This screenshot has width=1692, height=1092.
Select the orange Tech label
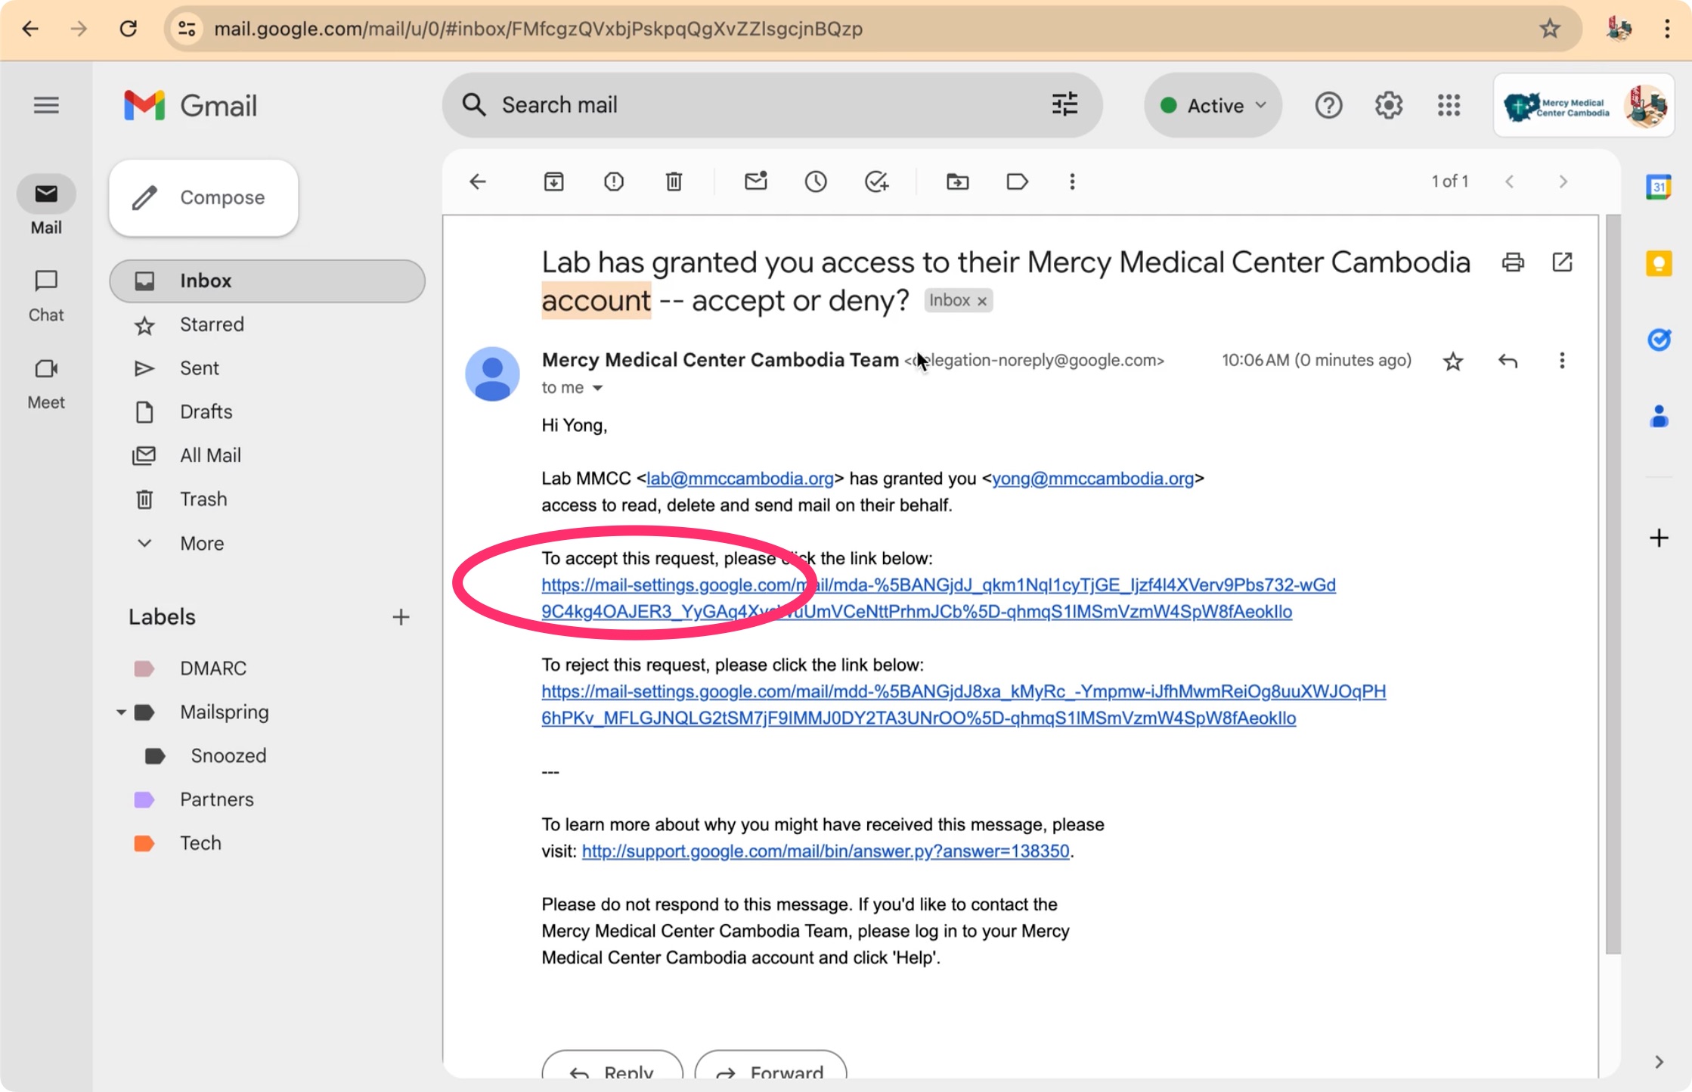coord(200,843)
